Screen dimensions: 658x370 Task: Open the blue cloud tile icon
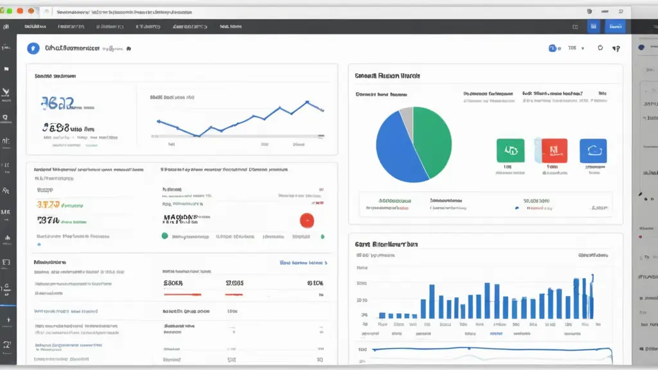click(592, 151)
